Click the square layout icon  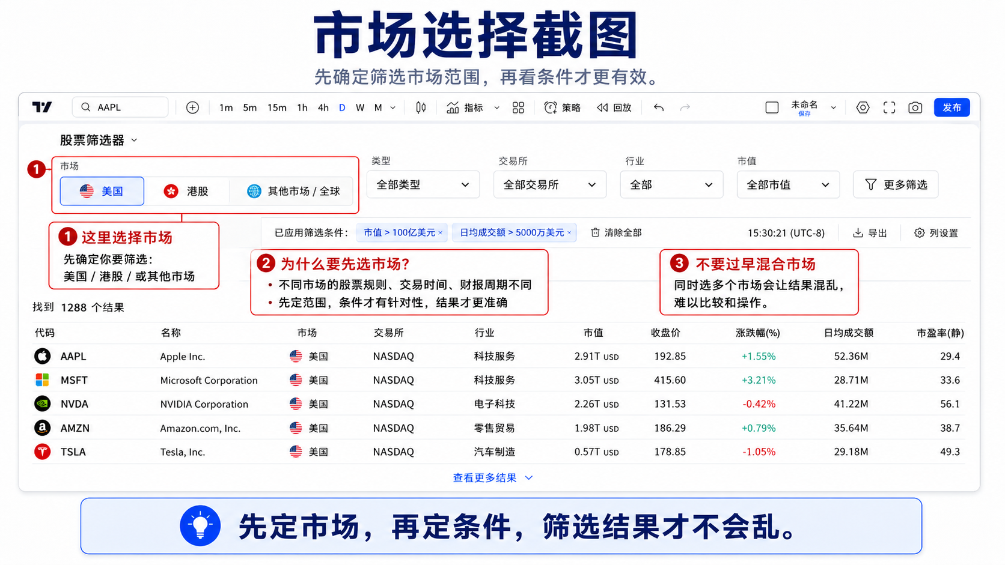772,107
